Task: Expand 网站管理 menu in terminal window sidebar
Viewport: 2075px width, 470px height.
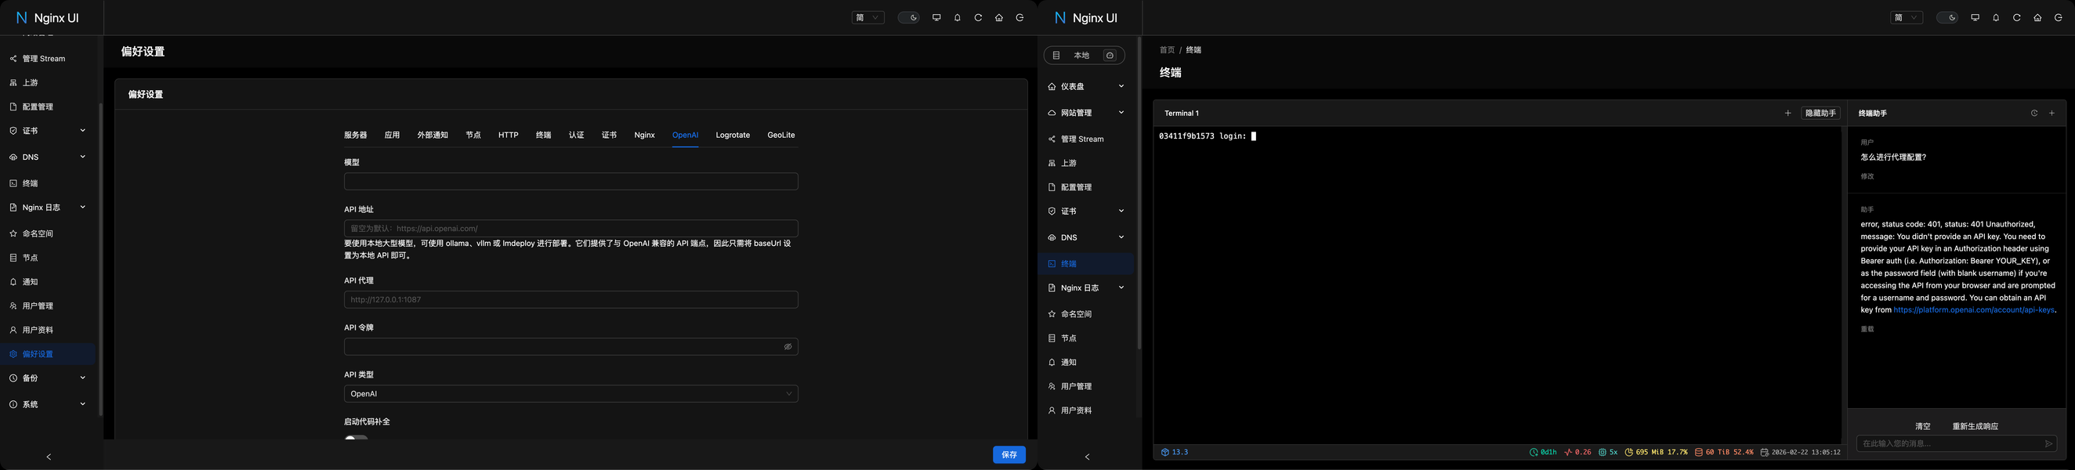Action: pos(1086,113)
